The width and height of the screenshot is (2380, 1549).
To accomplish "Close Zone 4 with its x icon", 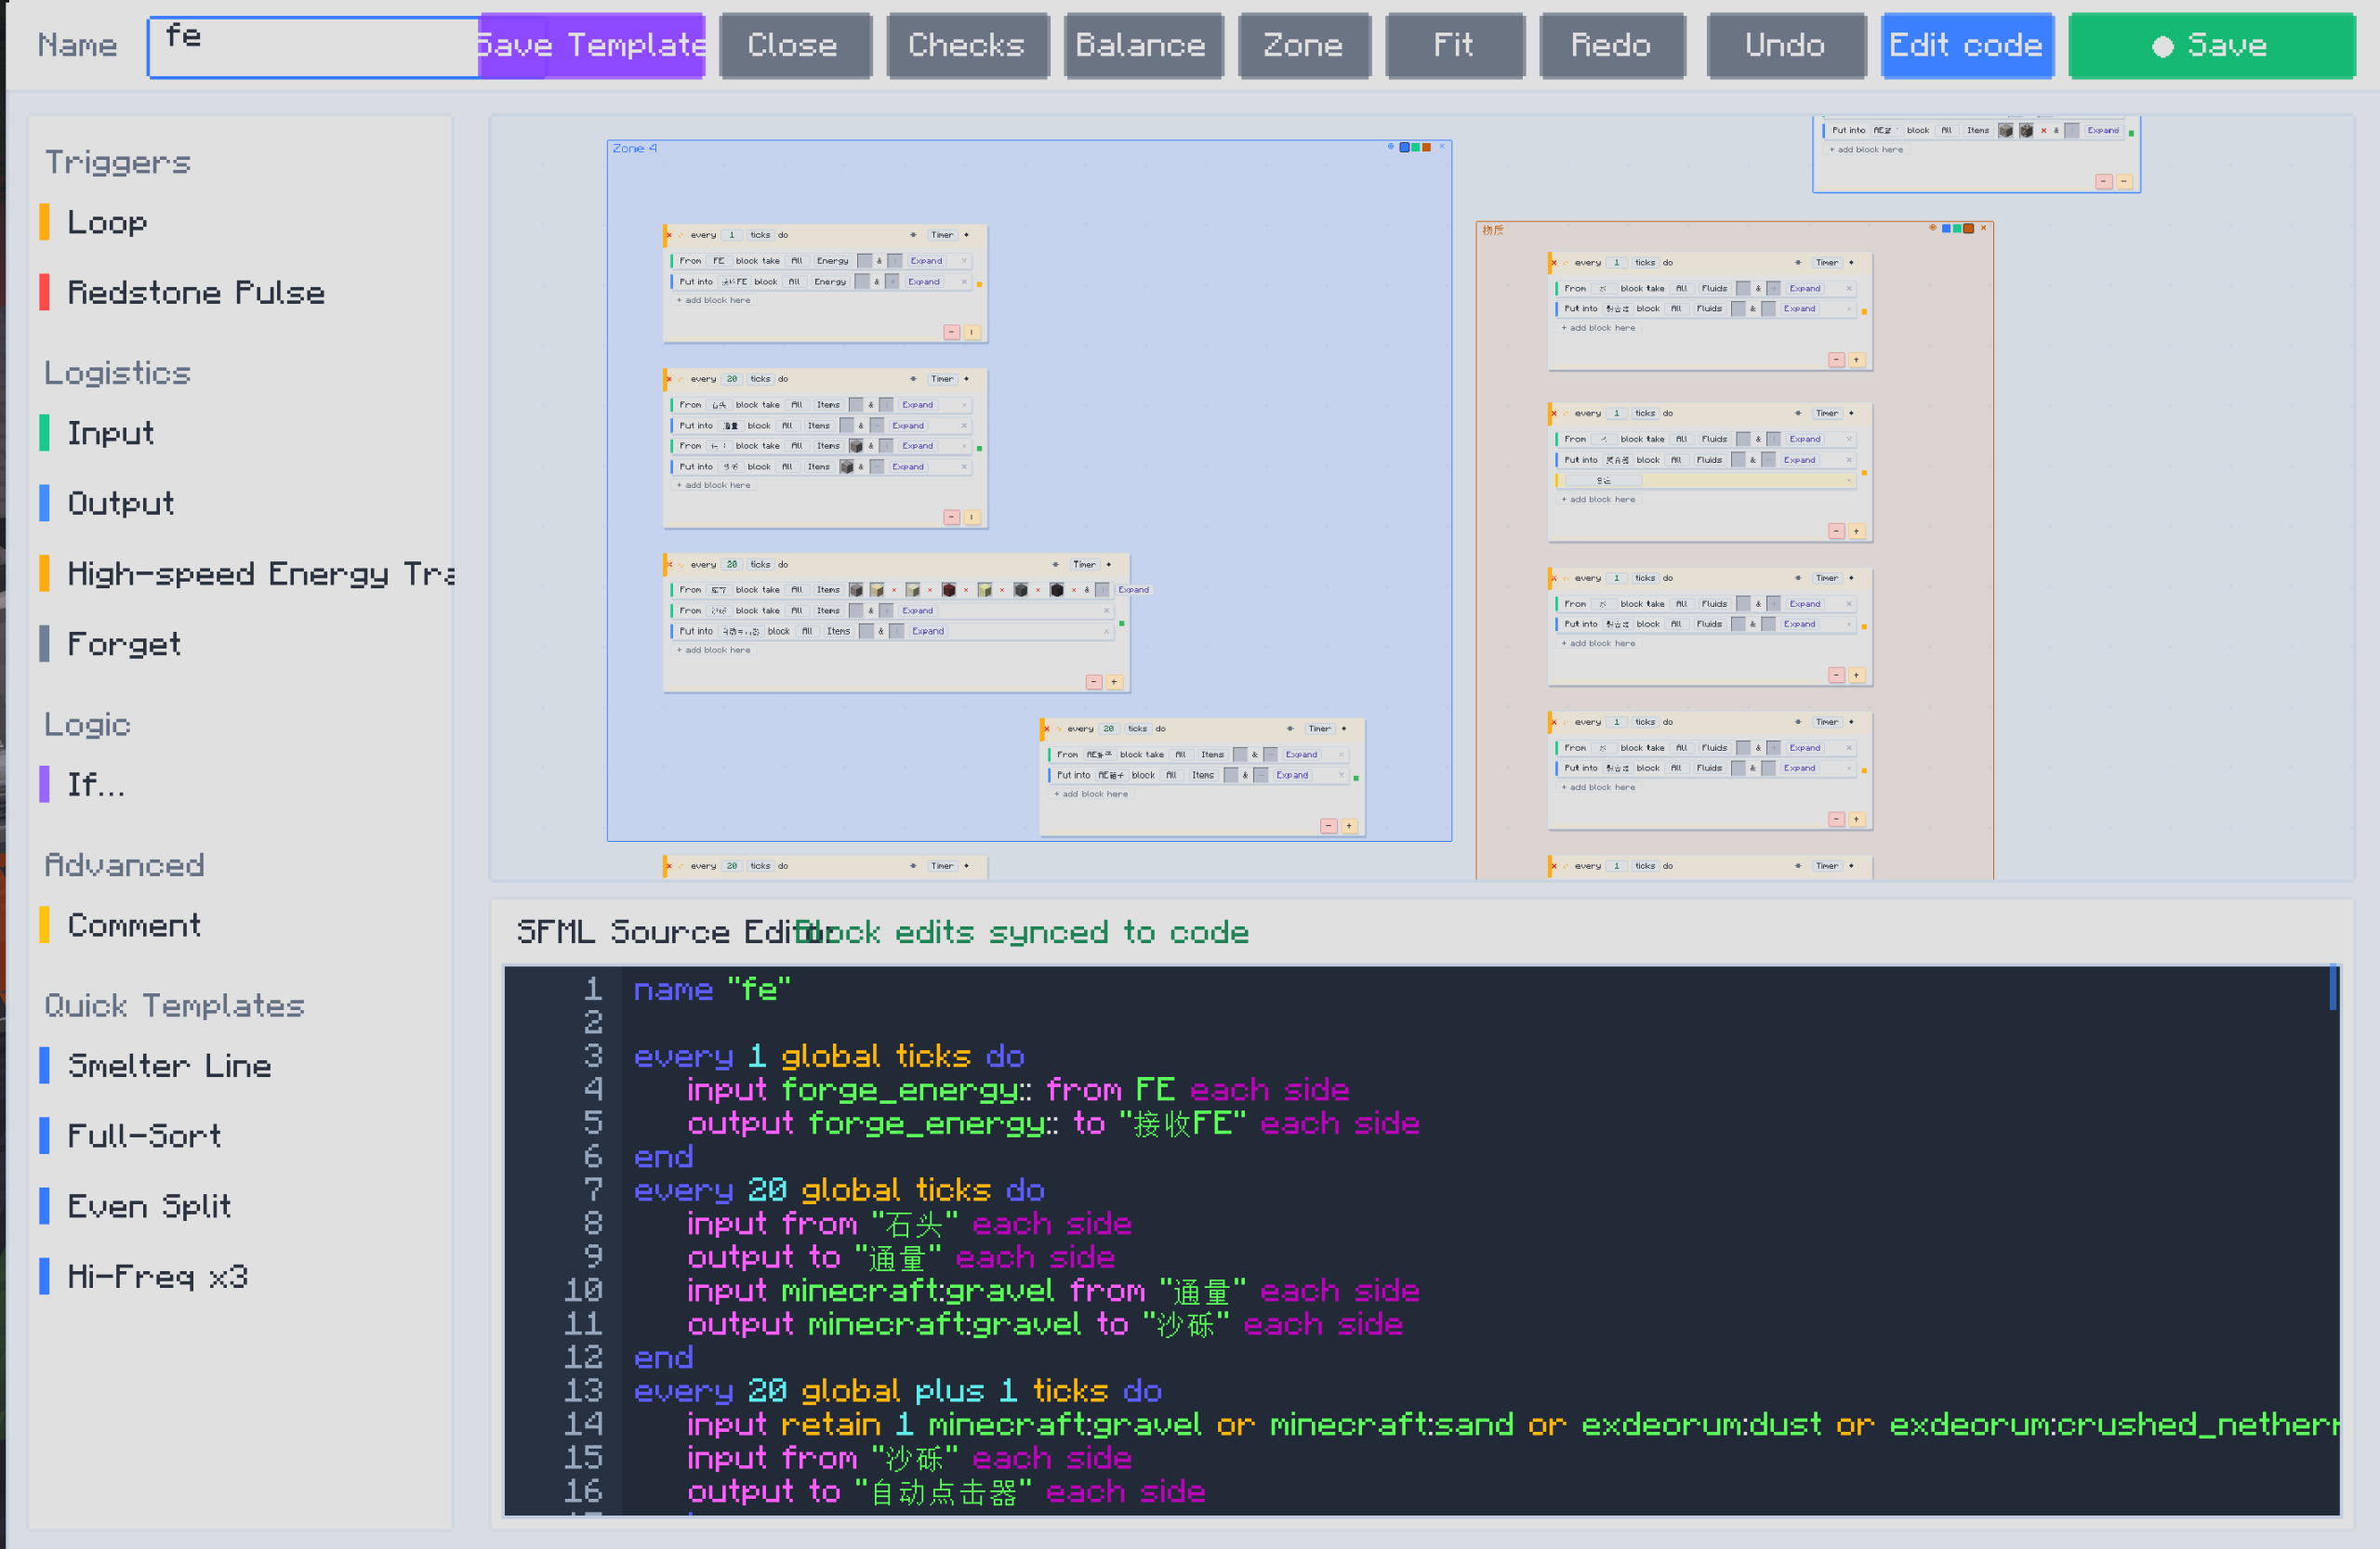I will [x=1442, y=147].
